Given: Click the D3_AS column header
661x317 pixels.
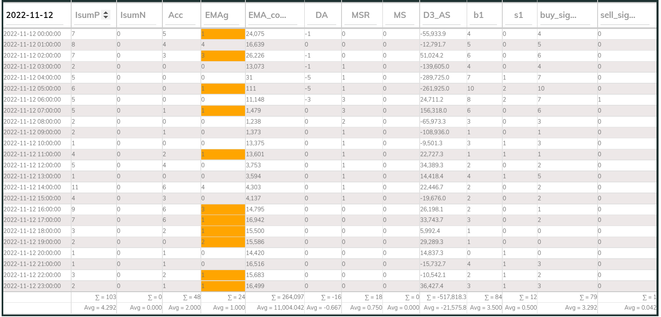Looking at the screenshot, I should point(436,15).
